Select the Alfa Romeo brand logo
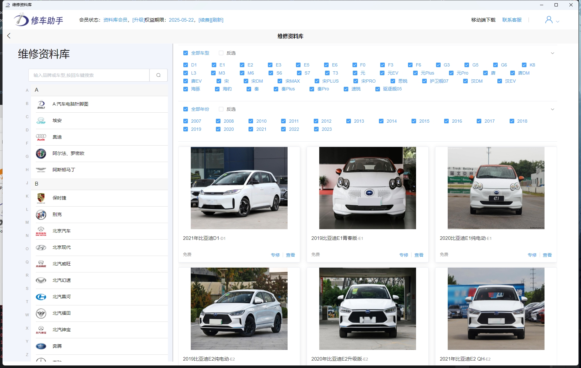Viewport: 581px width, 368px height. (x=41, y=154)
